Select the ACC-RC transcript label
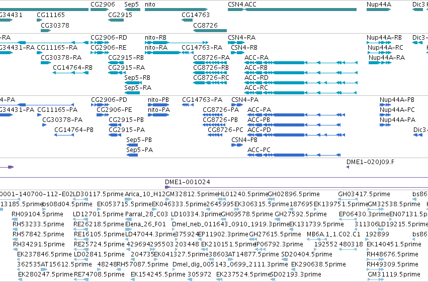This screenshot has width=428, height=282. coord(256,88)
